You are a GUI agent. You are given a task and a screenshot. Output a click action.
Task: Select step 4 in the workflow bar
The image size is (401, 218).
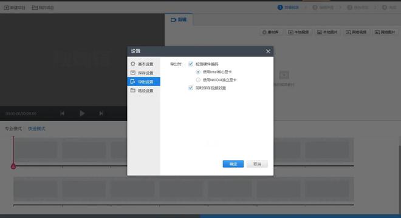point(389,7)
